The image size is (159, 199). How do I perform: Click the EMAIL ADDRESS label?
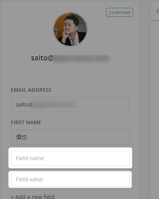point(31,90)
